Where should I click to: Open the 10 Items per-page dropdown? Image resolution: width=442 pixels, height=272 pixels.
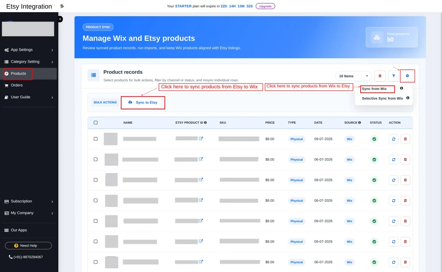pos(354,76)
